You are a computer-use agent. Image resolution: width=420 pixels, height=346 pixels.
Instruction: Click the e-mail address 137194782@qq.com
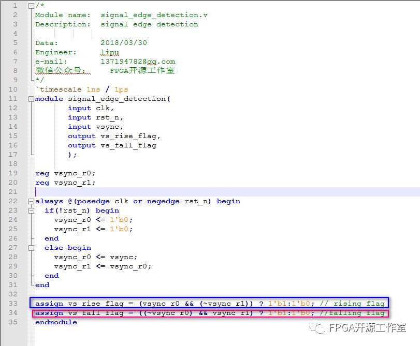(x=138, y=62)
